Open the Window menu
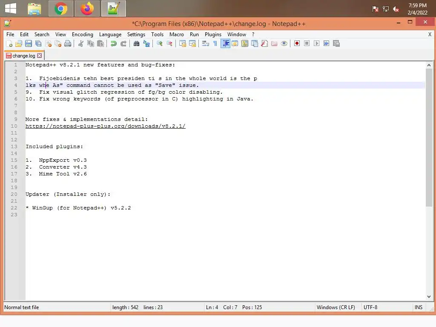The image size is (436, 327). (x=237, y=34)
